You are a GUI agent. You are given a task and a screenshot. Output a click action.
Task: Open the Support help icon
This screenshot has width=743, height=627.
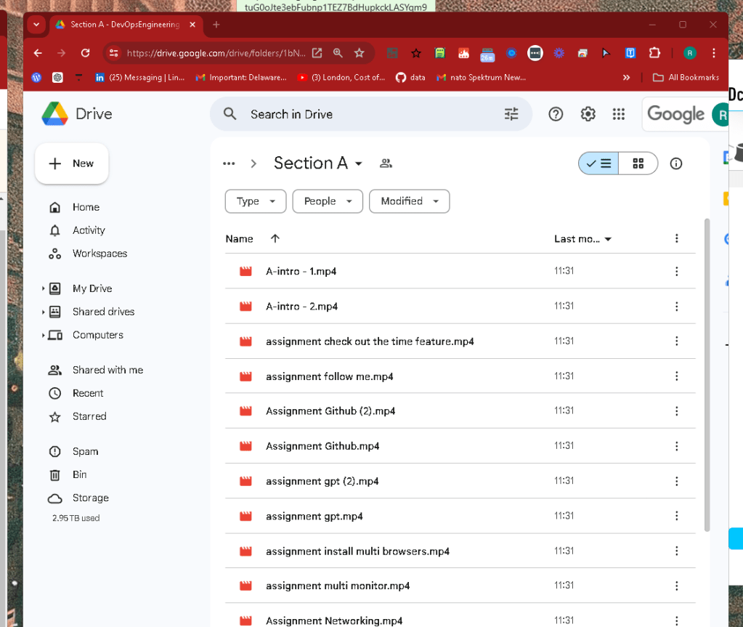click(556, 114)
